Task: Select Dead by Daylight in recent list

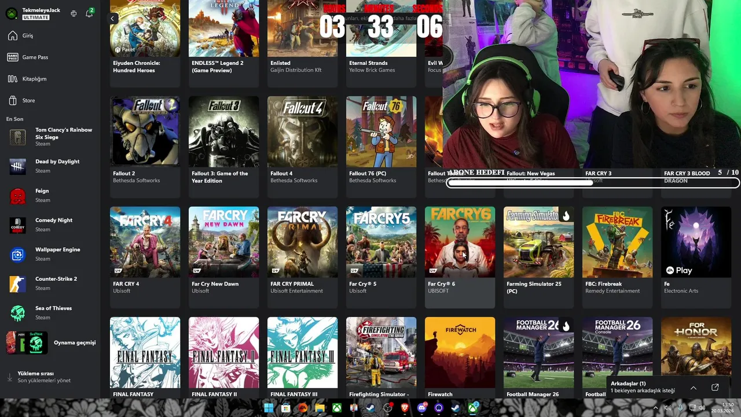Action: (51, 166)
